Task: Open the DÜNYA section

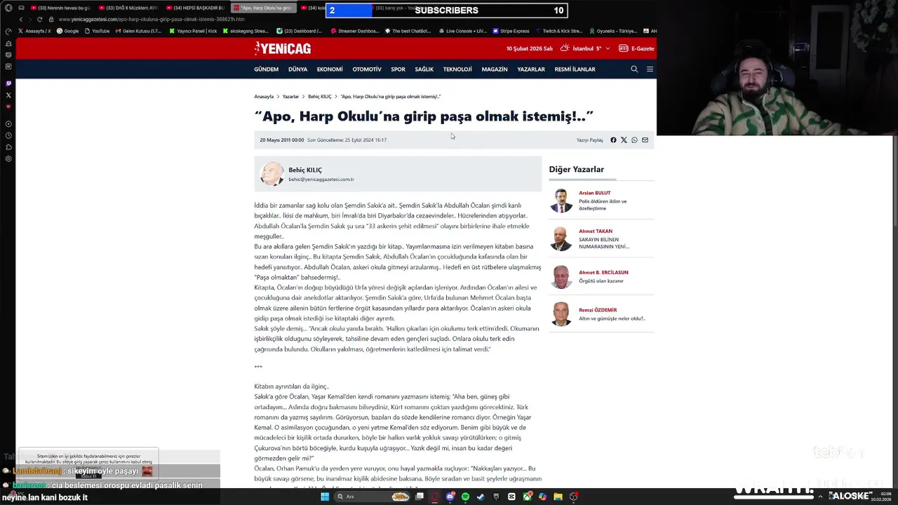Action: click(297, 69)
